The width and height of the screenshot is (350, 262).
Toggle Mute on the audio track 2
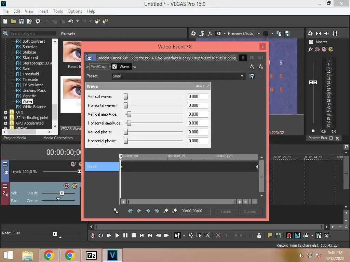point(66,186)
